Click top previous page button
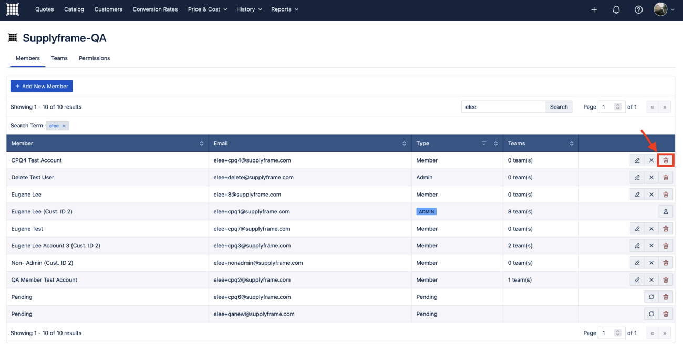 pos(653,107)
